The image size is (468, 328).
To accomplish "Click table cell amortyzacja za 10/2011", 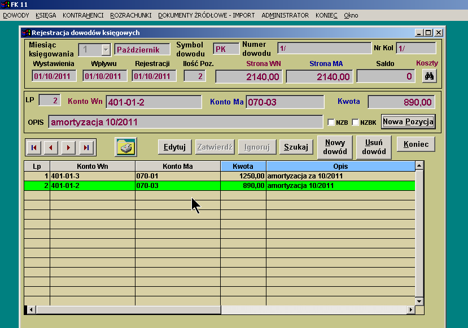I will click(340, 176).
